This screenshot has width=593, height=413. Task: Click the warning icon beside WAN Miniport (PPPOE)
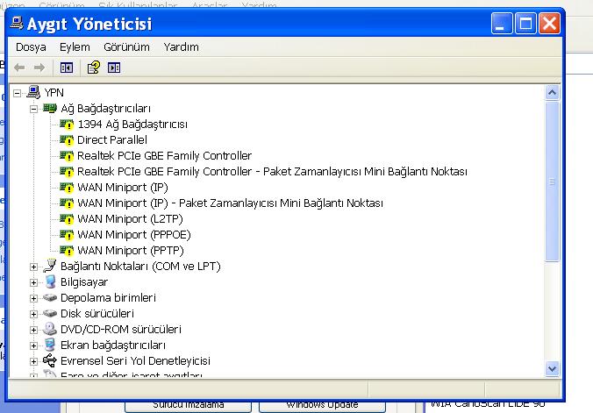tap(67, 235)
